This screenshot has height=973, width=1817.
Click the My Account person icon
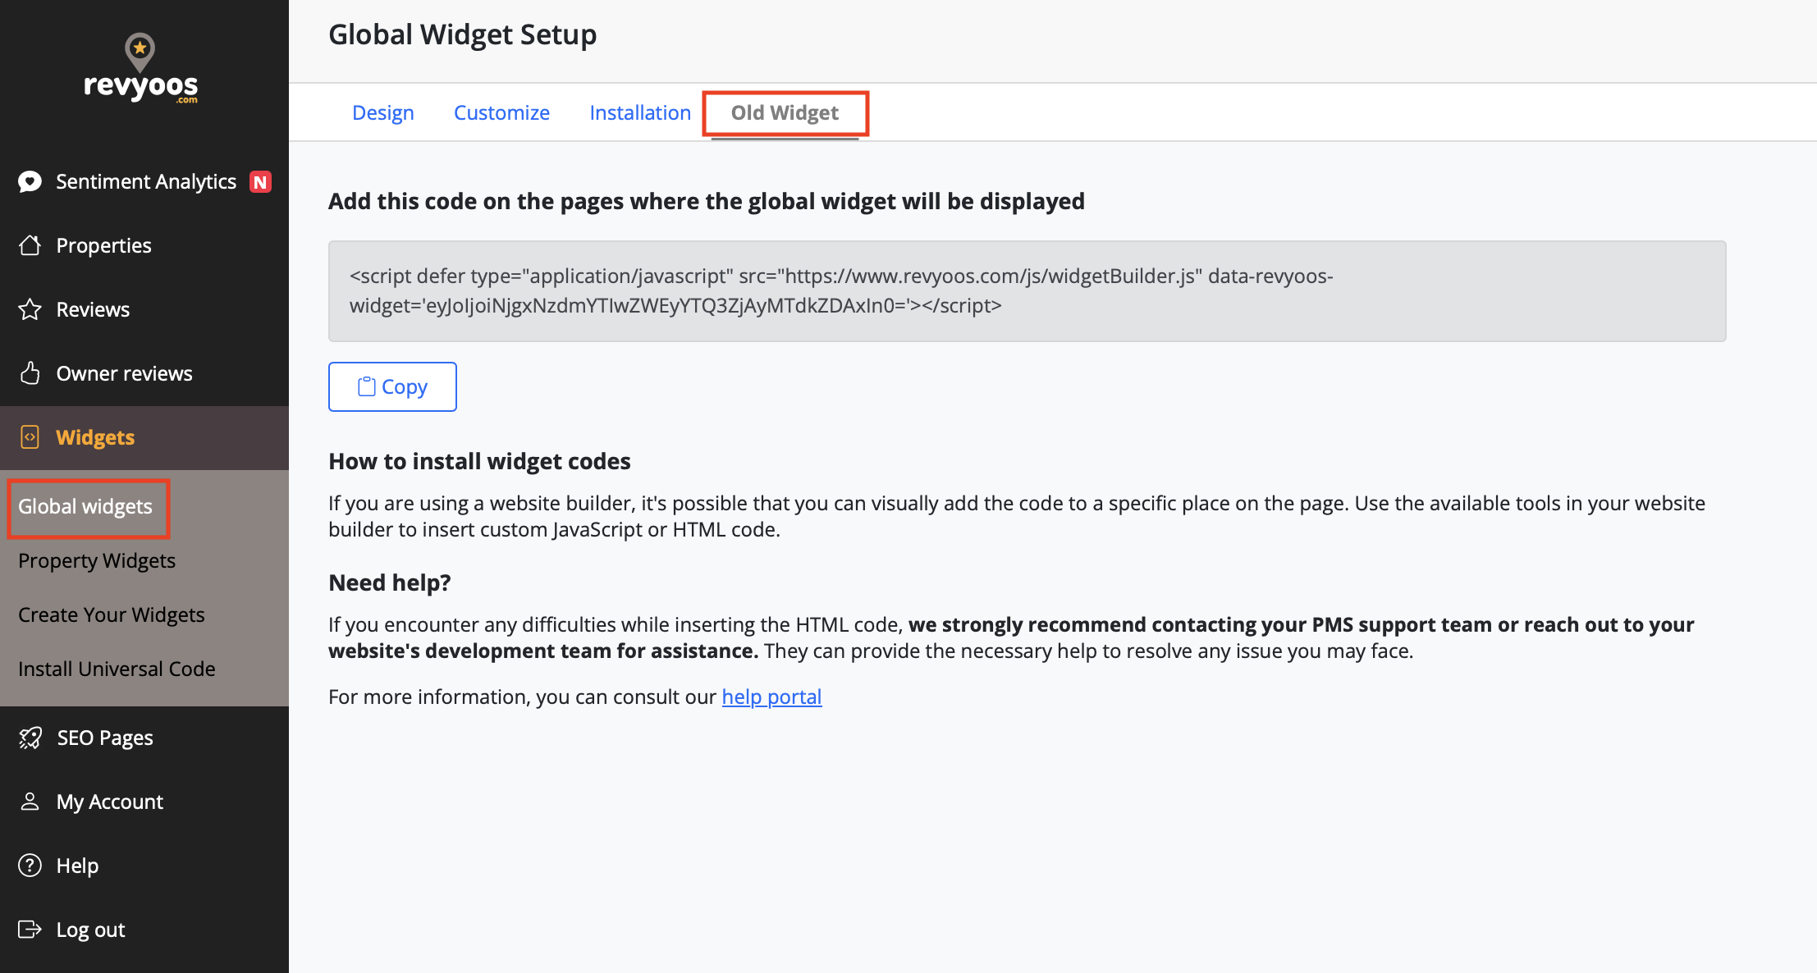pos(30,802)
